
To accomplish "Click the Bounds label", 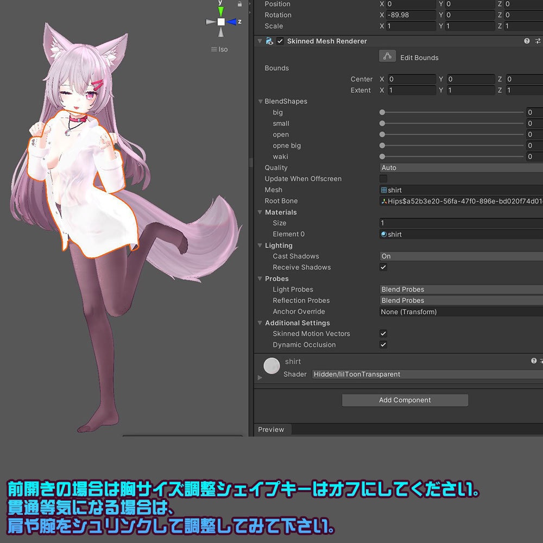I will coord(277,68).
